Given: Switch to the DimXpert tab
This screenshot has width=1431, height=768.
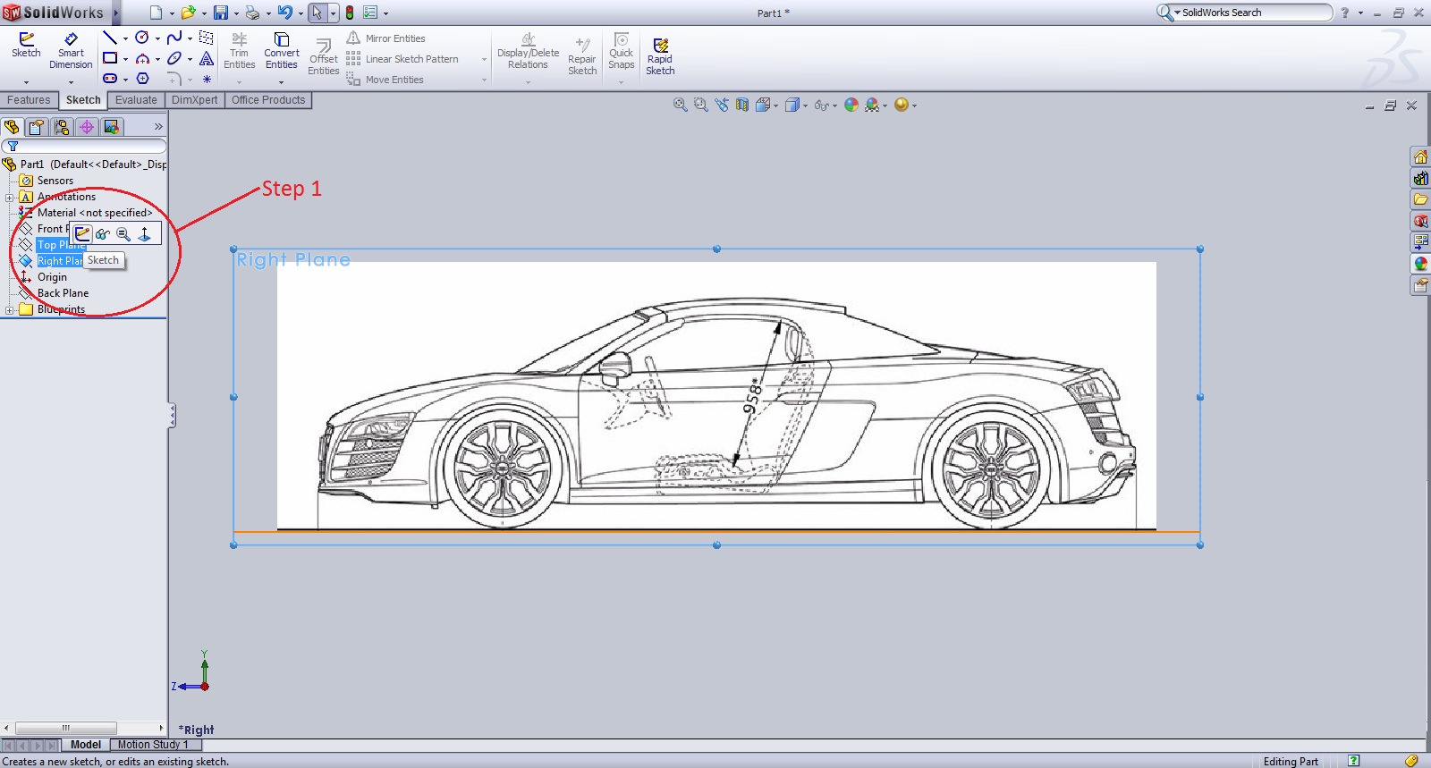Looking at the screenshot, I should pos(194,100).
